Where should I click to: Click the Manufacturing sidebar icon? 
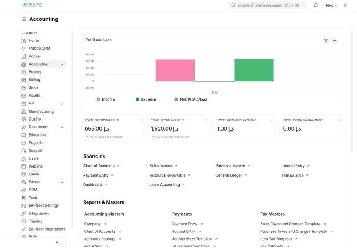[24, 111]
